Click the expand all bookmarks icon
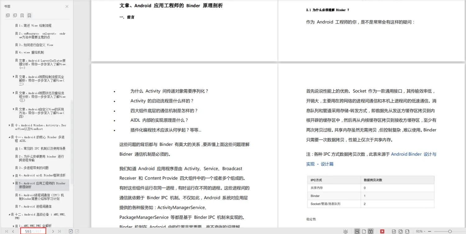This screenshot has width=466, height=234. pos(8,15)
